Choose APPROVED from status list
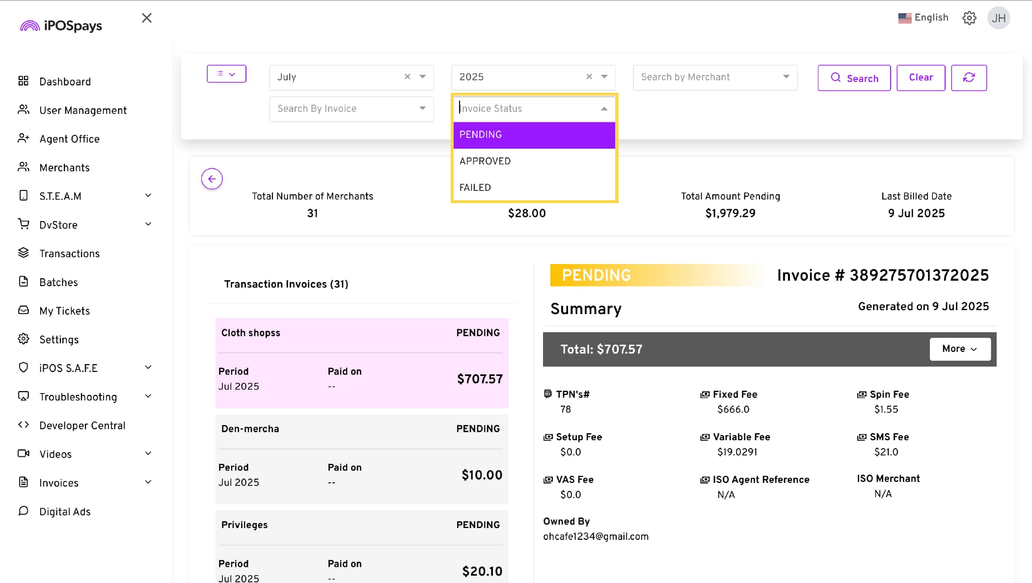 534,161
